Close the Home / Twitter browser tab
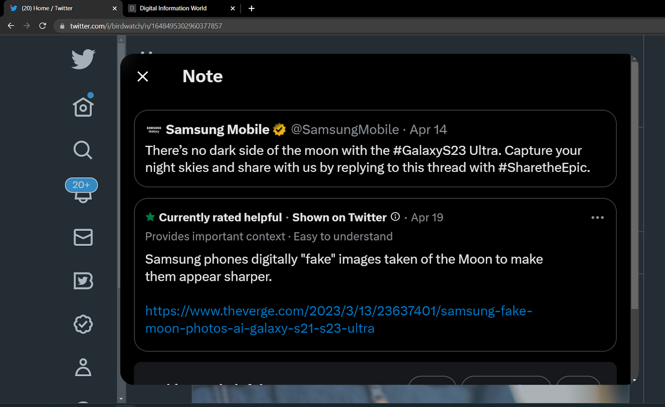This screenshot has width=665, height=407. point(115,8)
